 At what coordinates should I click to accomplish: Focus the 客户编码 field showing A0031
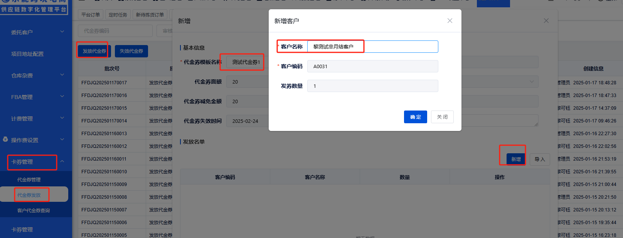tap(373, 66)
